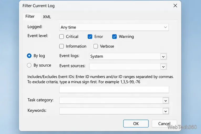
Task: Check the Critical event level box
Action: pyautogui.click(x=61, y=37)
